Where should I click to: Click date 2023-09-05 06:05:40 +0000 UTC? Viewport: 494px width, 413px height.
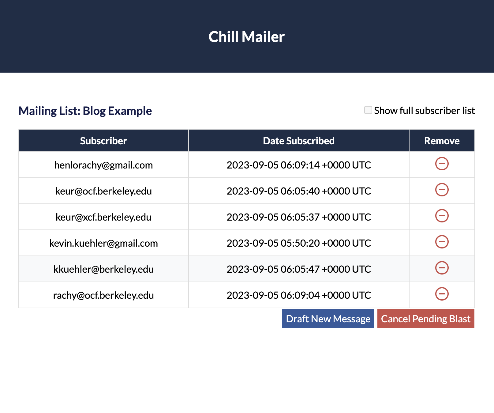pos(299,191)
